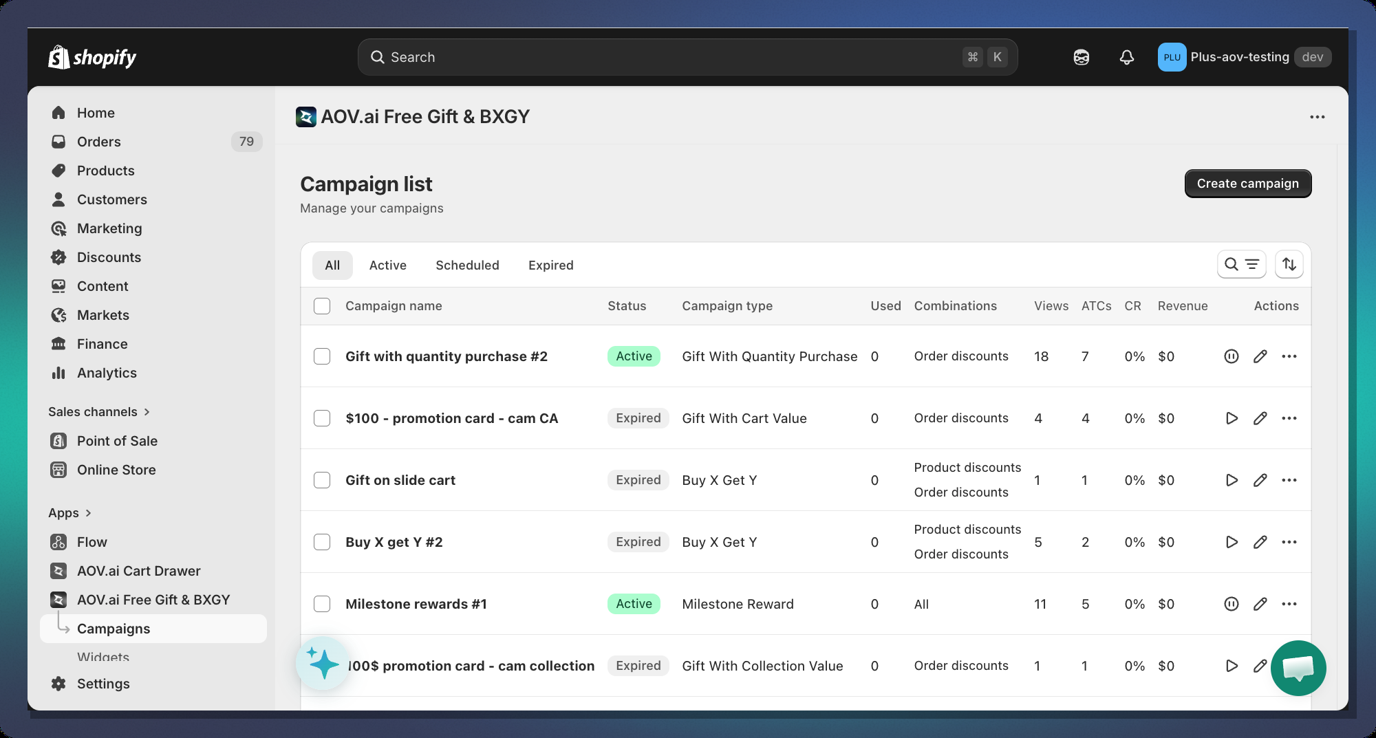Image resolution: width=1376 pixels, height=738 pixels.
Task: Switch to the Expired tab
Action: pos(550,265)
